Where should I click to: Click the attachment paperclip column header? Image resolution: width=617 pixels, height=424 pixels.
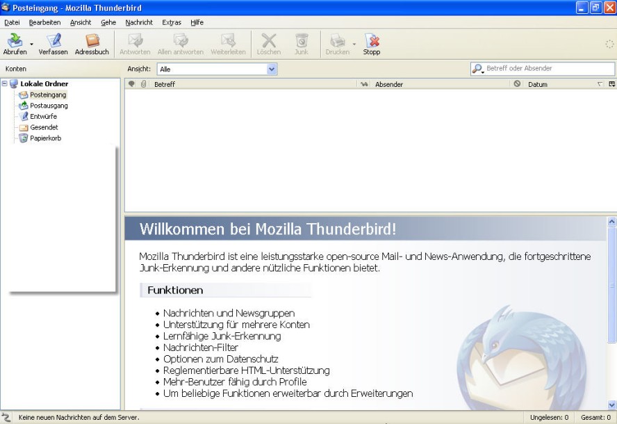click(144, 84)
